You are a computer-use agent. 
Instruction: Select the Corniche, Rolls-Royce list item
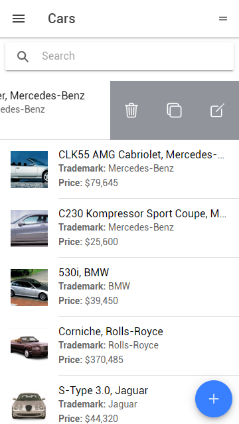[119, 346]
